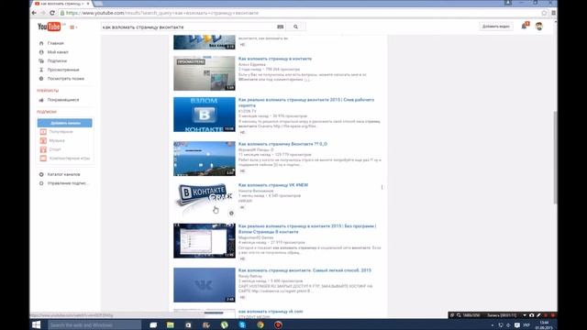Open the account avatar menu
Image resolution: width=587 pixels, height=330 pixels.
coord(538,27)
